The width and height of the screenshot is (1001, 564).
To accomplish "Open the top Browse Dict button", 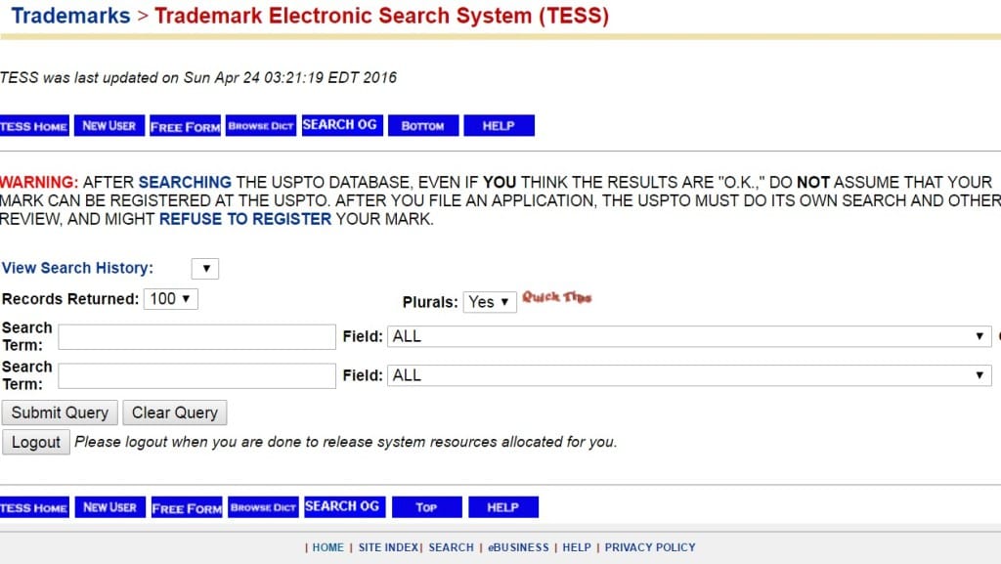I will click(x=261, y=126).
